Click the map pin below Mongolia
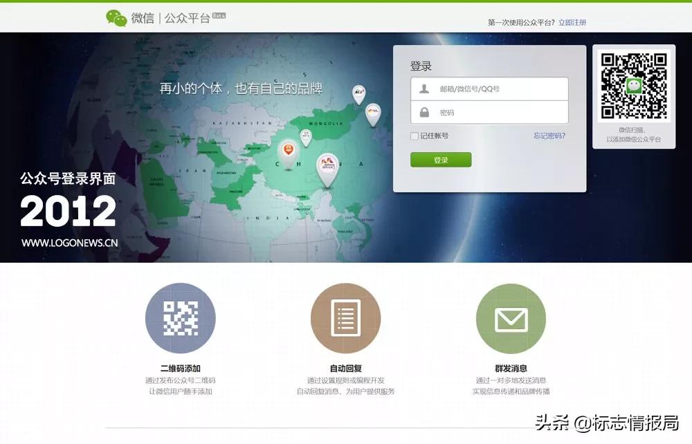Viewport: 692px width, 444px height. click(x=304, y=134)
